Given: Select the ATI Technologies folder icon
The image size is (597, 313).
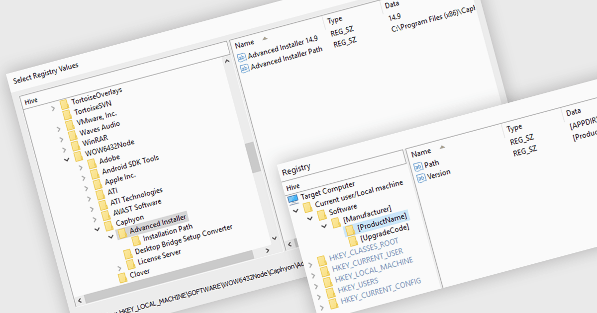Looking at the screenshot, I should [x=102, y=205].
